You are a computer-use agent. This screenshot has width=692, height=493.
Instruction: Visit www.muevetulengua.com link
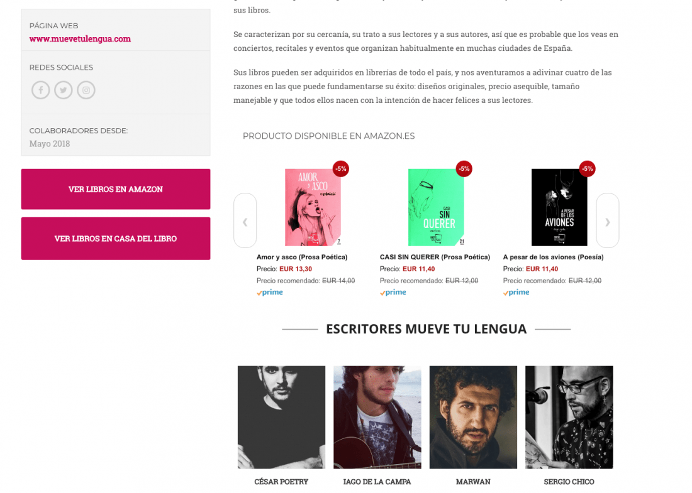click(80, 39)
